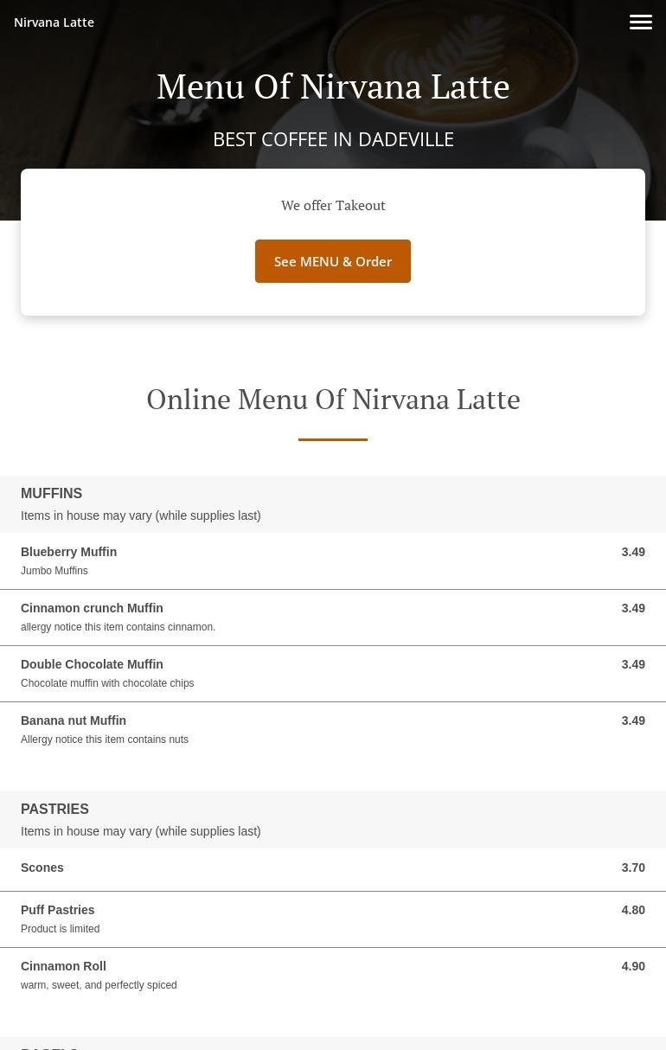Click the 'BEST COFFEE IN DADEVILLE' subtitle
The height and width of the screenshot is (1050, 666).
(333, 139)
